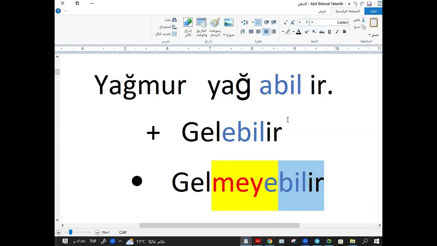Viewport: 437px width, 246px height.
Task: Switch to View (عرض) tab
Action: pyautogui.click(x=322, y=11)
